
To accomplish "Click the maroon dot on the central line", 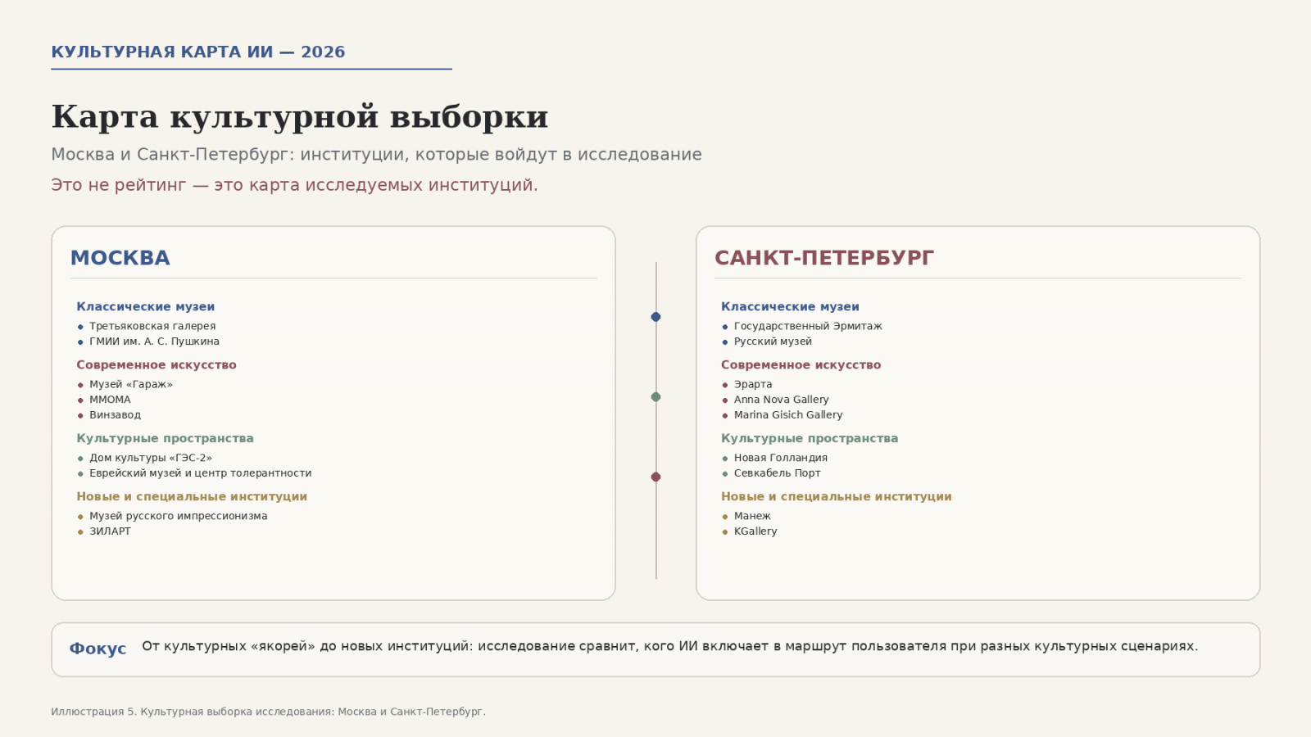I will [655, 477].
